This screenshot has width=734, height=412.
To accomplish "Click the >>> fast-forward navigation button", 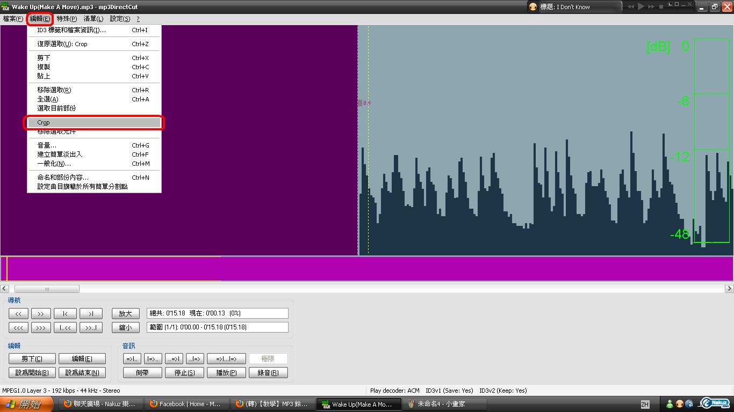I will (40, 327).
